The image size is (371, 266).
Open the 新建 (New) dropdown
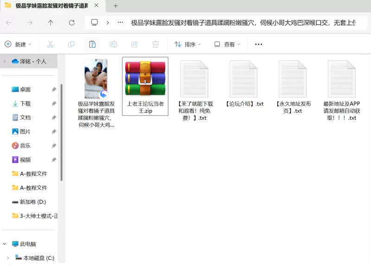coord(18,45)
